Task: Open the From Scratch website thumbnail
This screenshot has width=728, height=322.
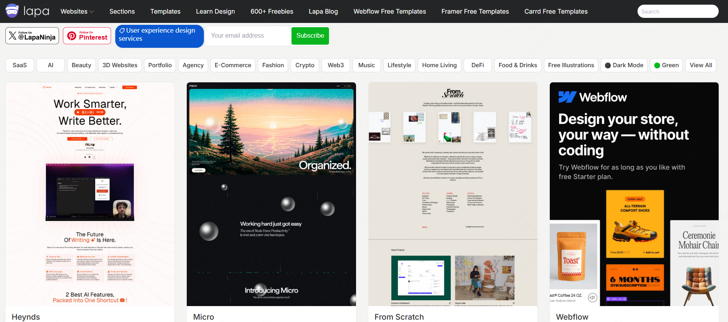Action: point(453,194)
